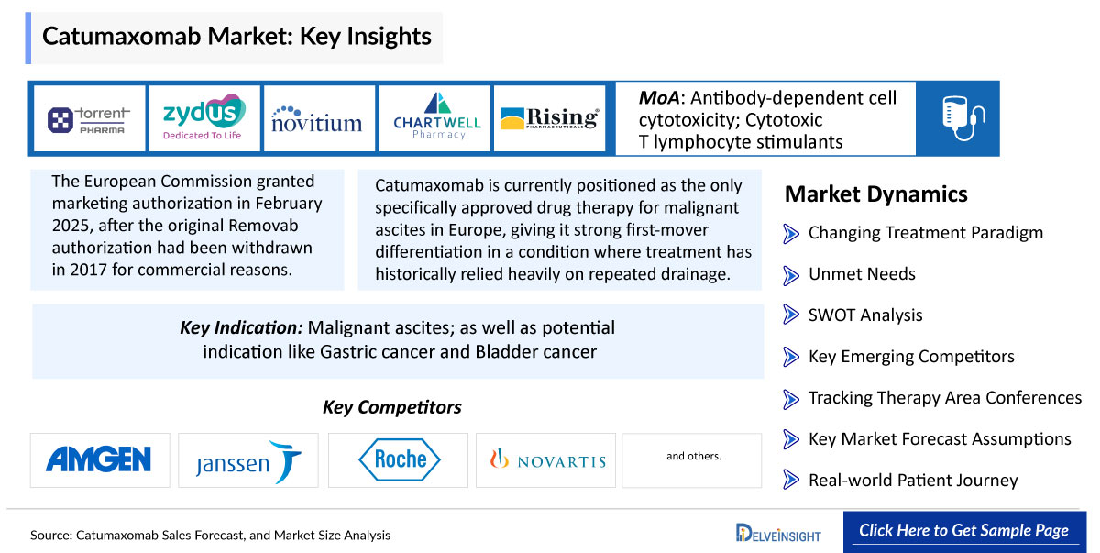Click the Janssen competitor logo

(x=248, y=459)
